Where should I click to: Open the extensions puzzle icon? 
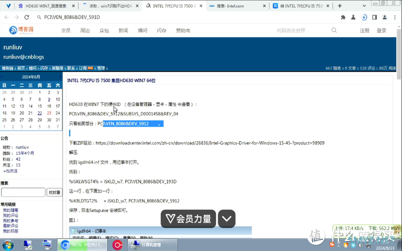[x=343, y=17]
